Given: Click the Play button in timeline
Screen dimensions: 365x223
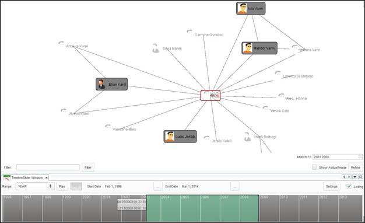Looking at the screenshot, I should pos(62,186).
